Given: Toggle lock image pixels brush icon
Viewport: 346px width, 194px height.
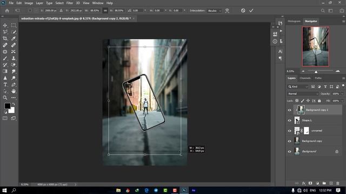Looking at the screenshot, I should pos(303,101).
